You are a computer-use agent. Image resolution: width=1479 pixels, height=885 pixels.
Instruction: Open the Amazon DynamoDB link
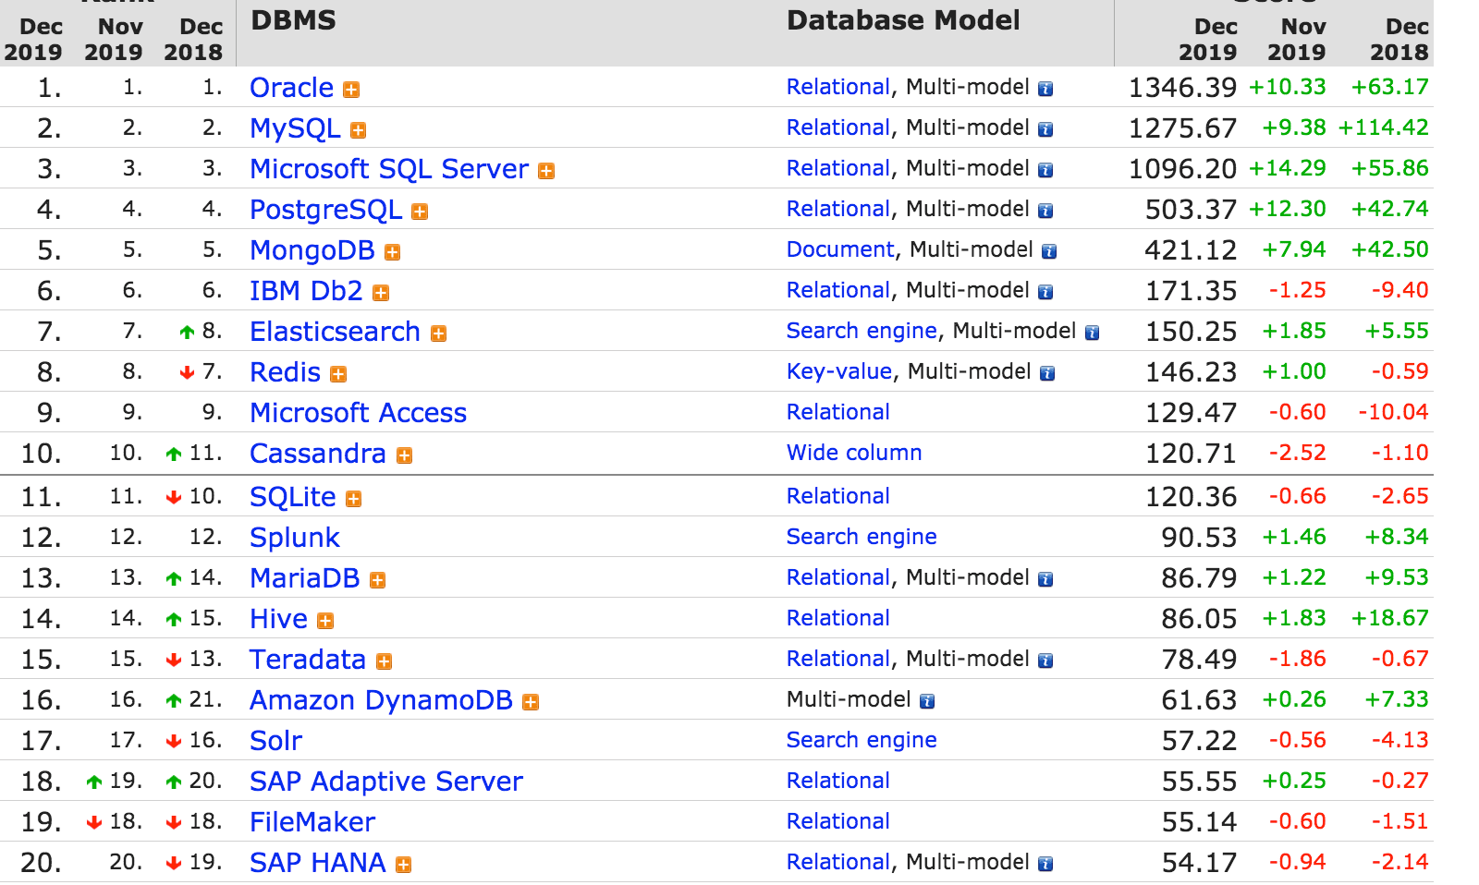(381, 700)
